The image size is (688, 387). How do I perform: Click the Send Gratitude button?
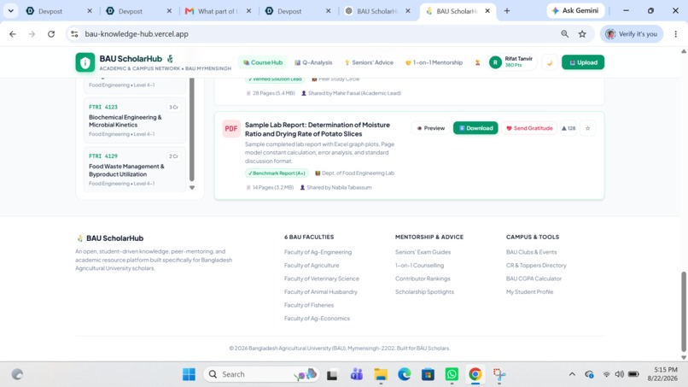(529, 128)
